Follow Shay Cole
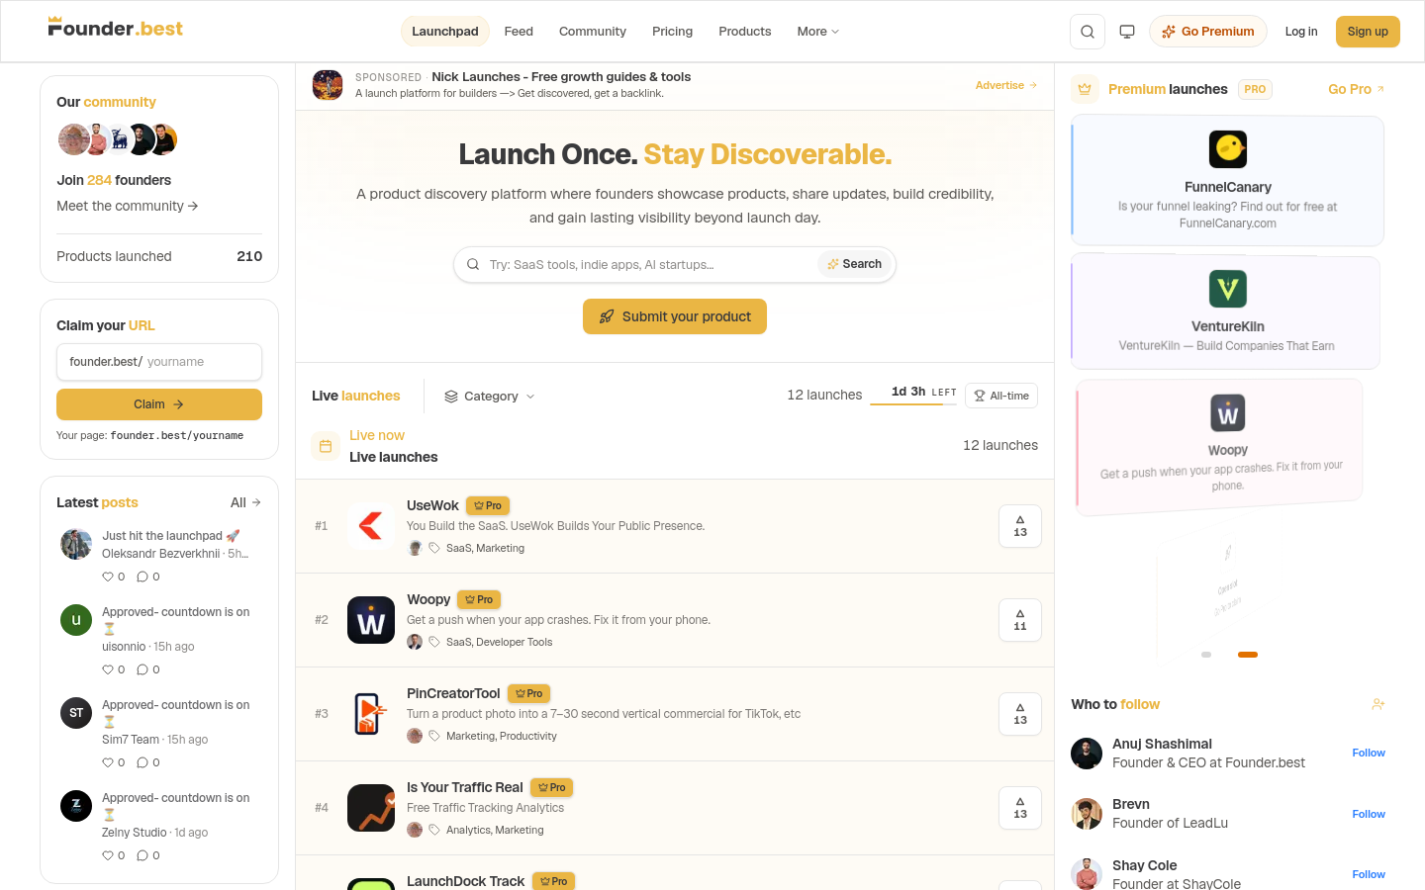The image size is (1425, 890). [1369, 875]
